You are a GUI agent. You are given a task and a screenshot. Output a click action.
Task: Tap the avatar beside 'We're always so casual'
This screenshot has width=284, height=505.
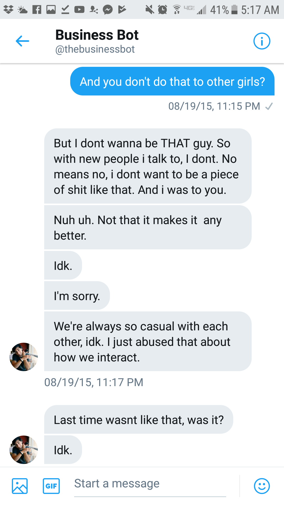24,357
